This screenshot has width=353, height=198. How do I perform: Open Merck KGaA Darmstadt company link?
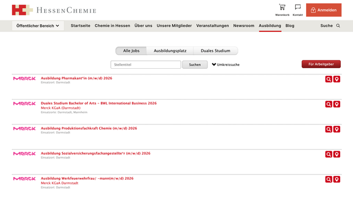[60, 183]
